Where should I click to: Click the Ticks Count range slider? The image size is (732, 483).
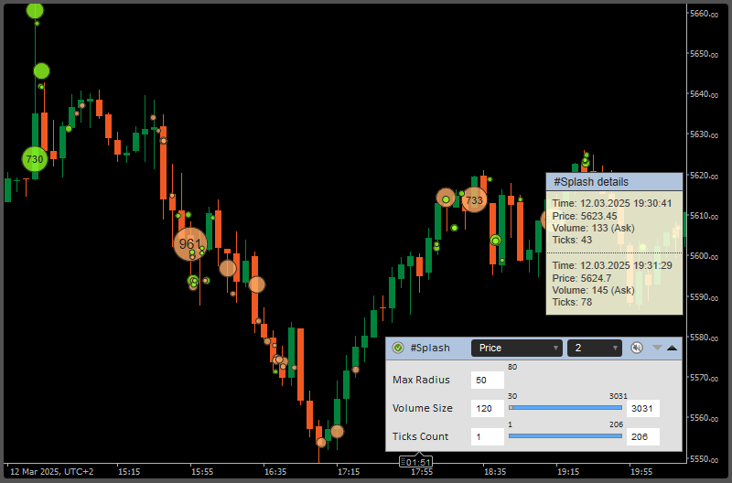pos(565,436)
